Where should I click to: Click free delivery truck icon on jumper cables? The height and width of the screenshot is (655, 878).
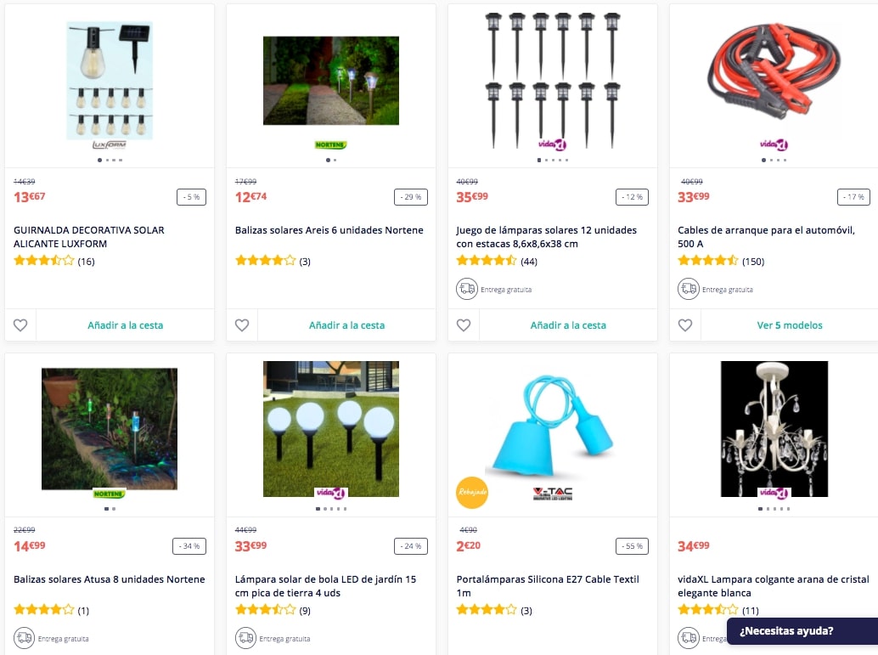[x=689, y=289]
